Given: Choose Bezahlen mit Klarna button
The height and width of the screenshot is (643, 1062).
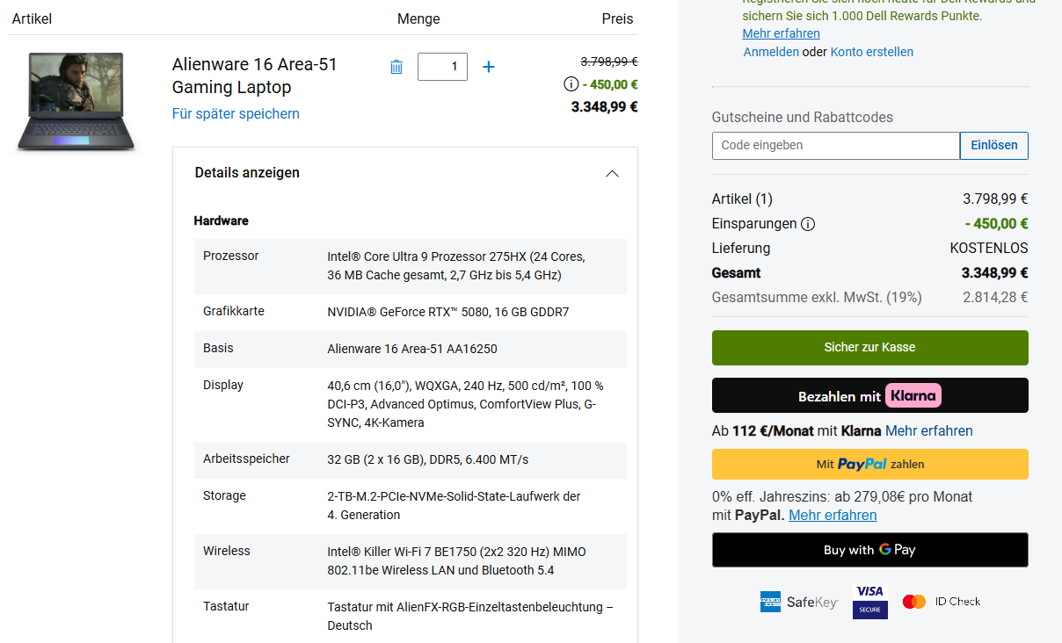Looking at the screenshot, I should coord(869,395).
